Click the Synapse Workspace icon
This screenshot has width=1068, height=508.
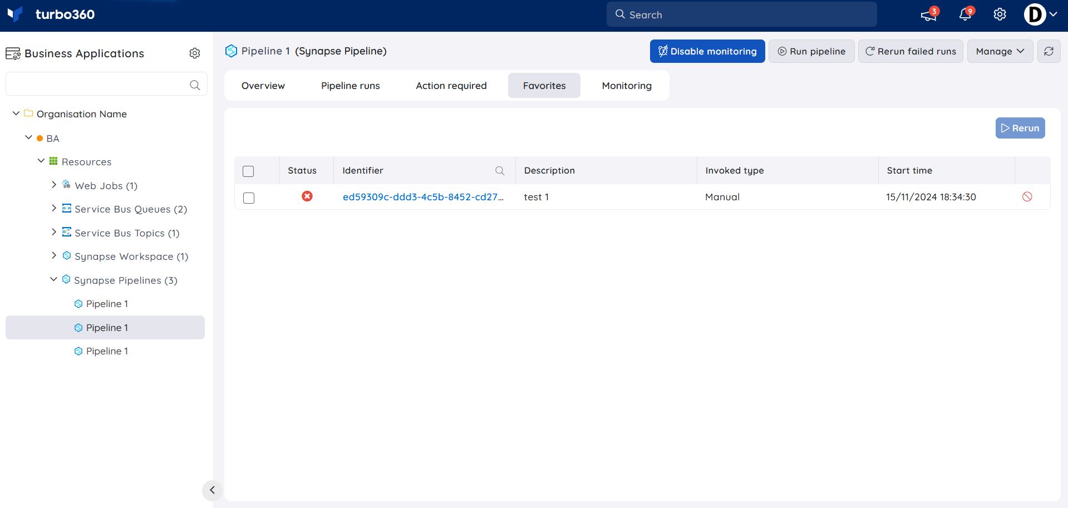(x=66, y=255)
